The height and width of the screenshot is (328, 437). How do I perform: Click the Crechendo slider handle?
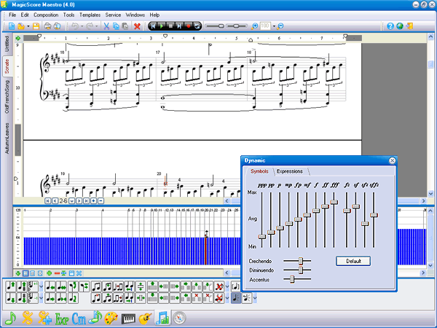pyautogui.click(x=300, y=261)
